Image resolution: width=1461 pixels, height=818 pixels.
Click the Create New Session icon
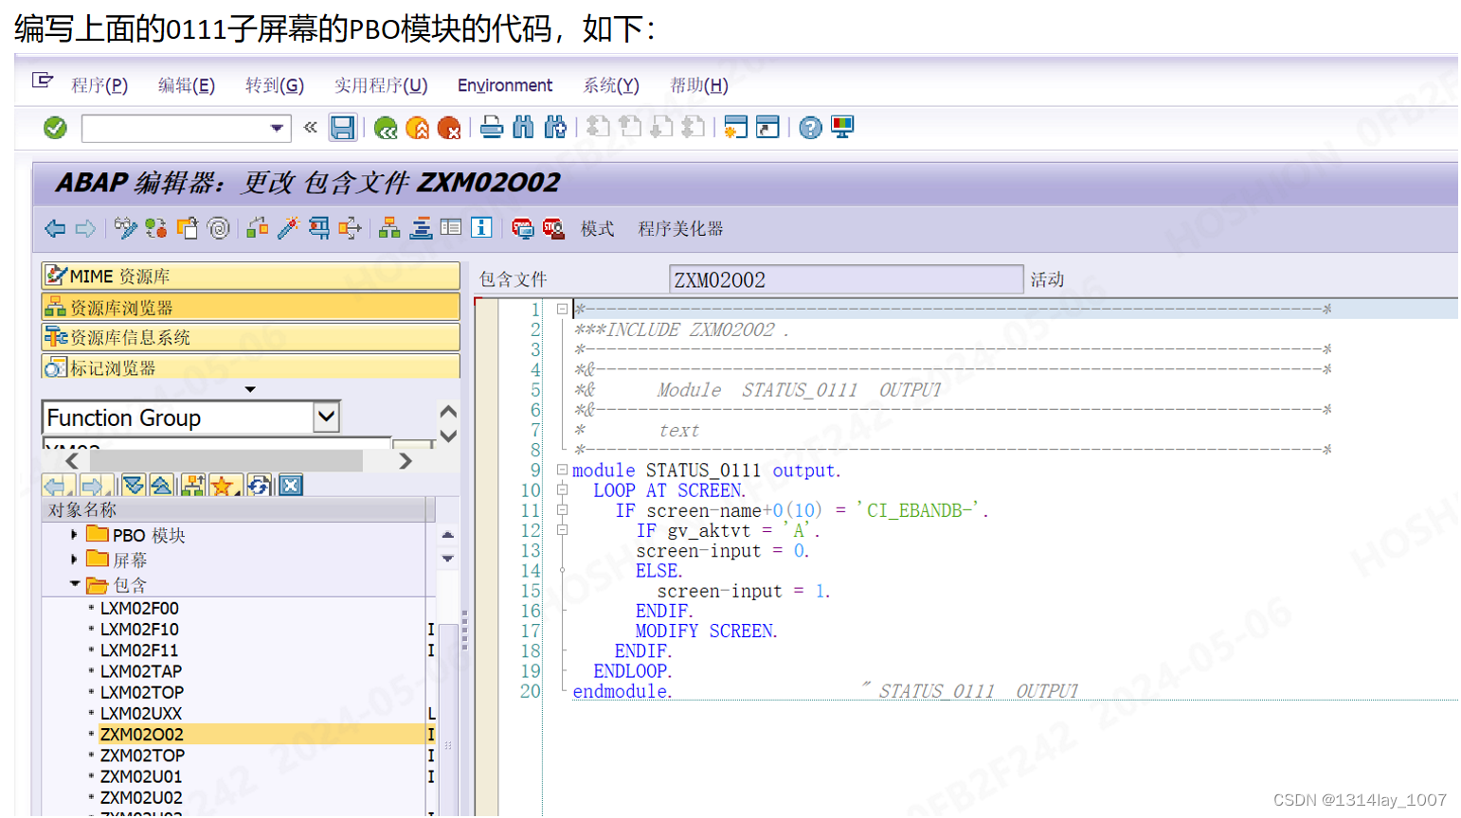[x=735, y=127]
